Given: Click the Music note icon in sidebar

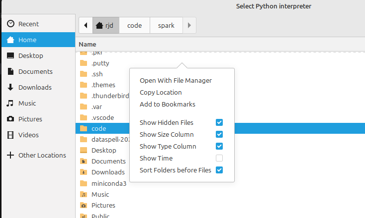Looking at the screenshot, I should pyautogui.click(x=10, y=103).
